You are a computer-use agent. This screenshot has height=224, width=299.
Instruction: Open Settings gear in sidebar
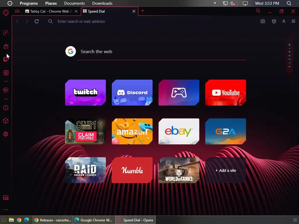coord(6,134)
